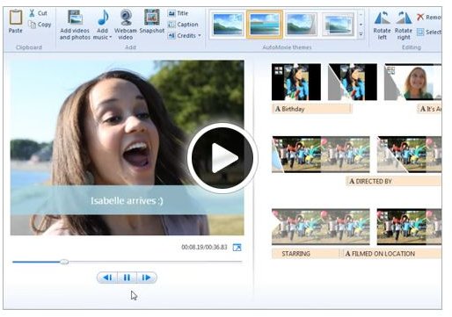Toggle full screen preview icon

(237, 248)
